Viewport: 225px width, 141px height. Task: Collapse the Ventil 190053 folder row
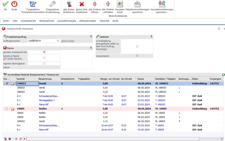pyautogui.click(x=12, y=84)
